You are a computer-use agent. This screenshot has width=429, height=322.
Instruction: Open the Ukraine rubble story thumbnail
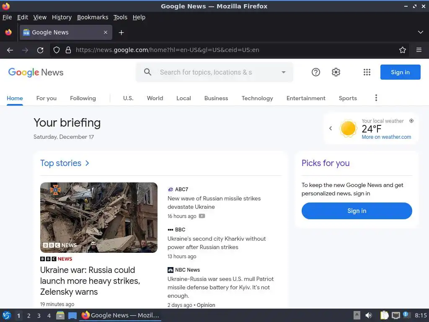[99, 218]
